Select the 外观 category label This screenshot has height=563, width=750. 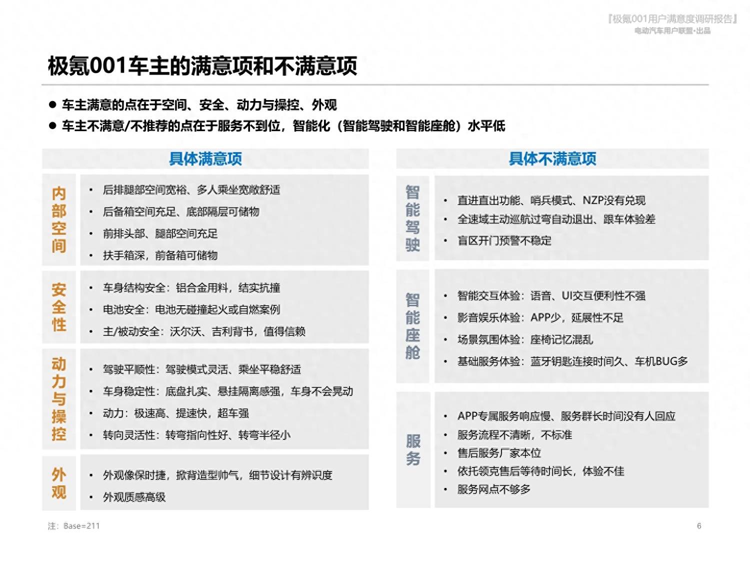pos(59,483)
